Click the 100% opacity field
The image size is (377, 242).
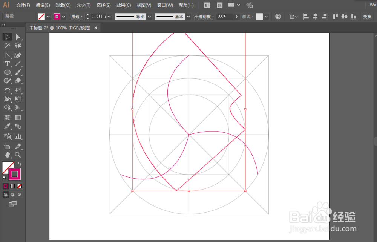pos(225,16)
